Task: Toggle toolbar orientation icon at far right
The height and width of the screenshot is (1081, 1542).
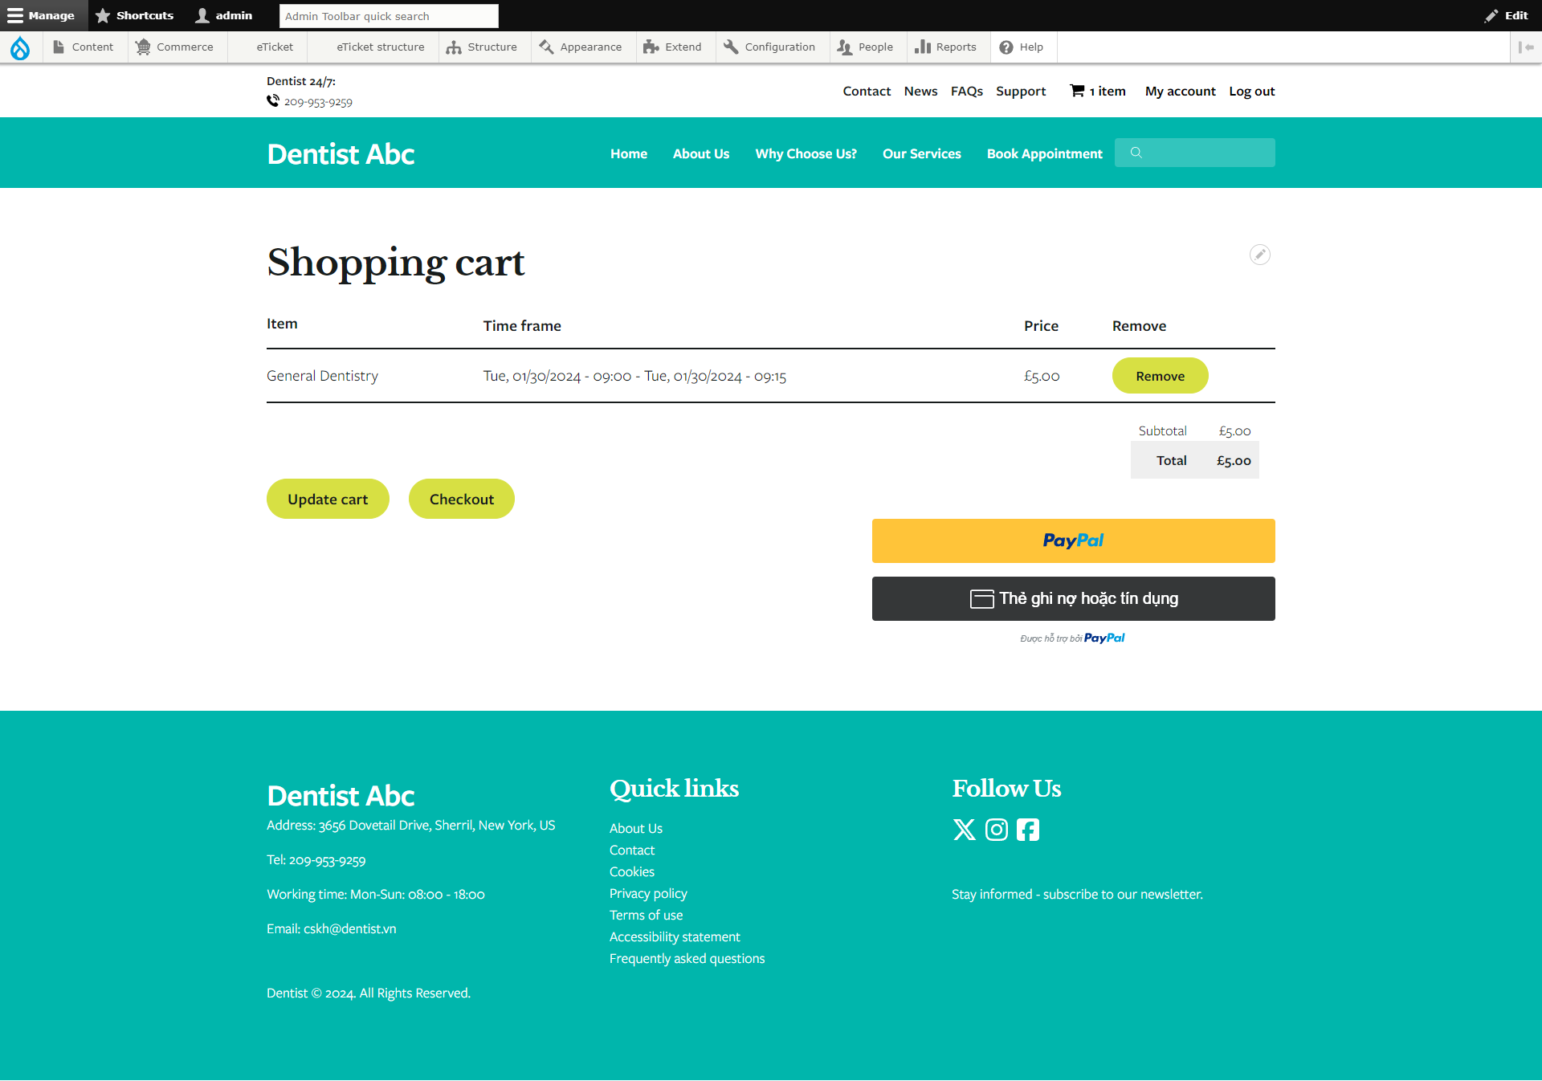Action: pyautogui.click(x=1525, y=47)
